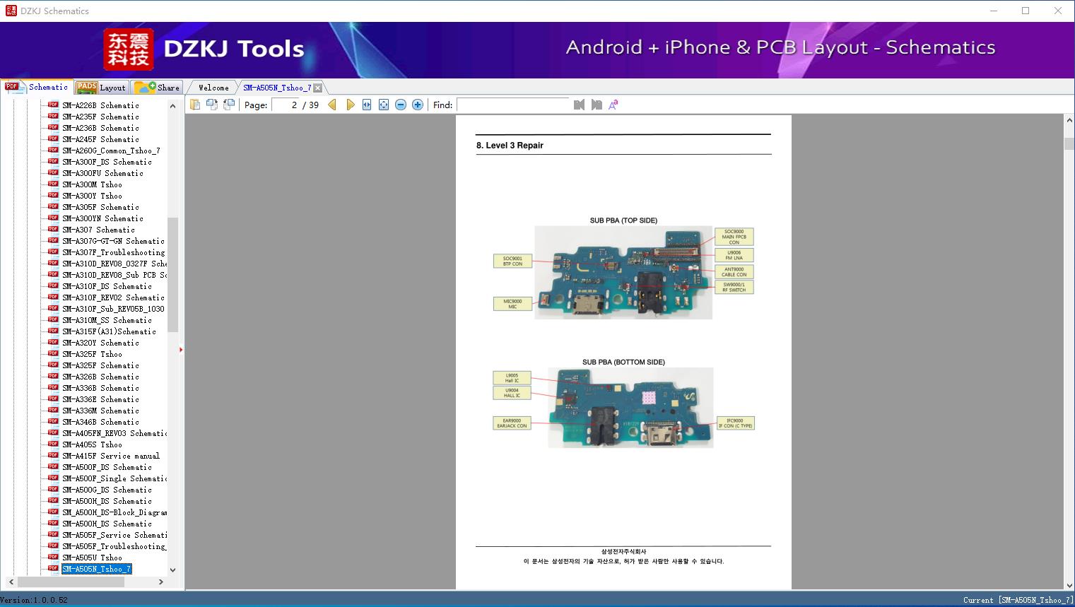This screenshot has height=607, width=1075.
Task: Open SM_A500H_DS-Block_Diagram
Action: (x=114, y=512)
